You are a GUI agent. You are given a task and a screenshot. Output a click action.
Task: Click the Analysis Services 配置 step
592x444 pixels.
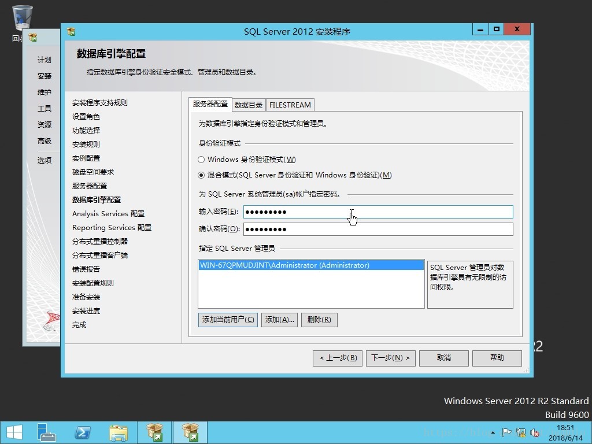[x=108, y=214]
